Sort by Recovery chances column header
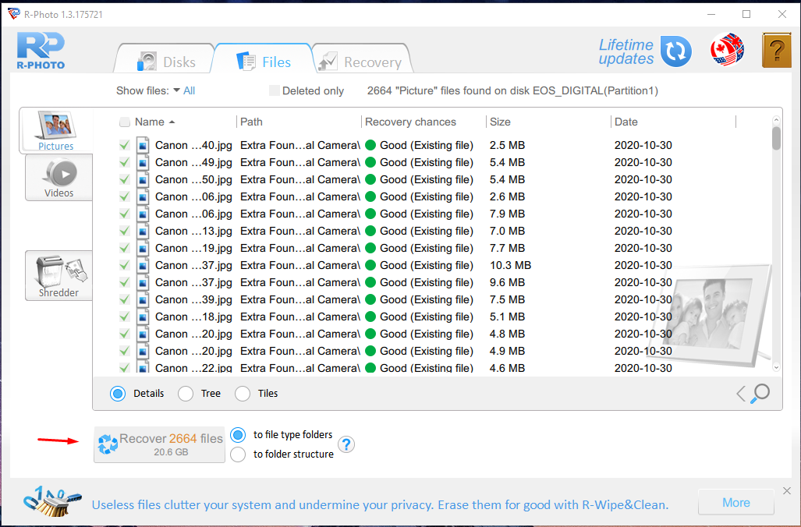This screenshot has height=527, width=801. point(411,122)
